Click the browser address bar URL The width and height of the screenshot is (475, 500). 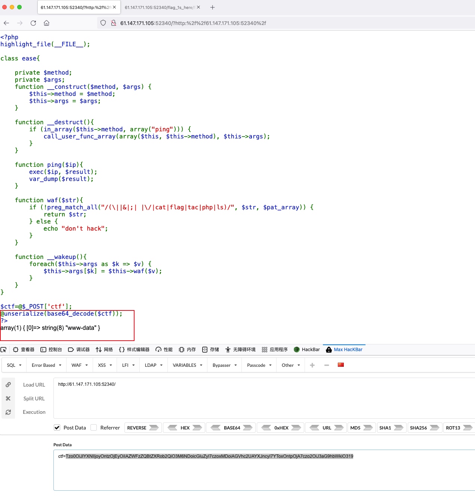coord(193,23)
